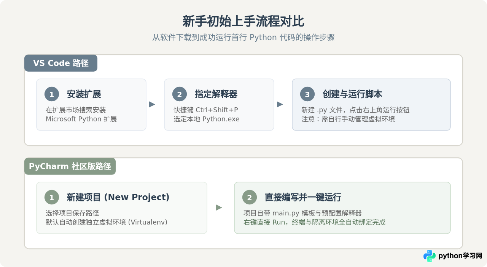This screenshot has height=267, width=487.
Task: Click the 新建项目 (New Project) heading
Action: click(x=118, y=197)
